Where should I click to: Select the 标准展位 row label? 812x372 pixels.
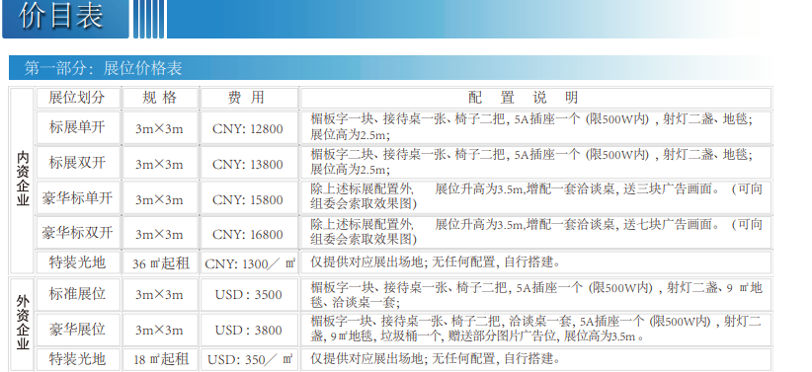coord(78,294)
